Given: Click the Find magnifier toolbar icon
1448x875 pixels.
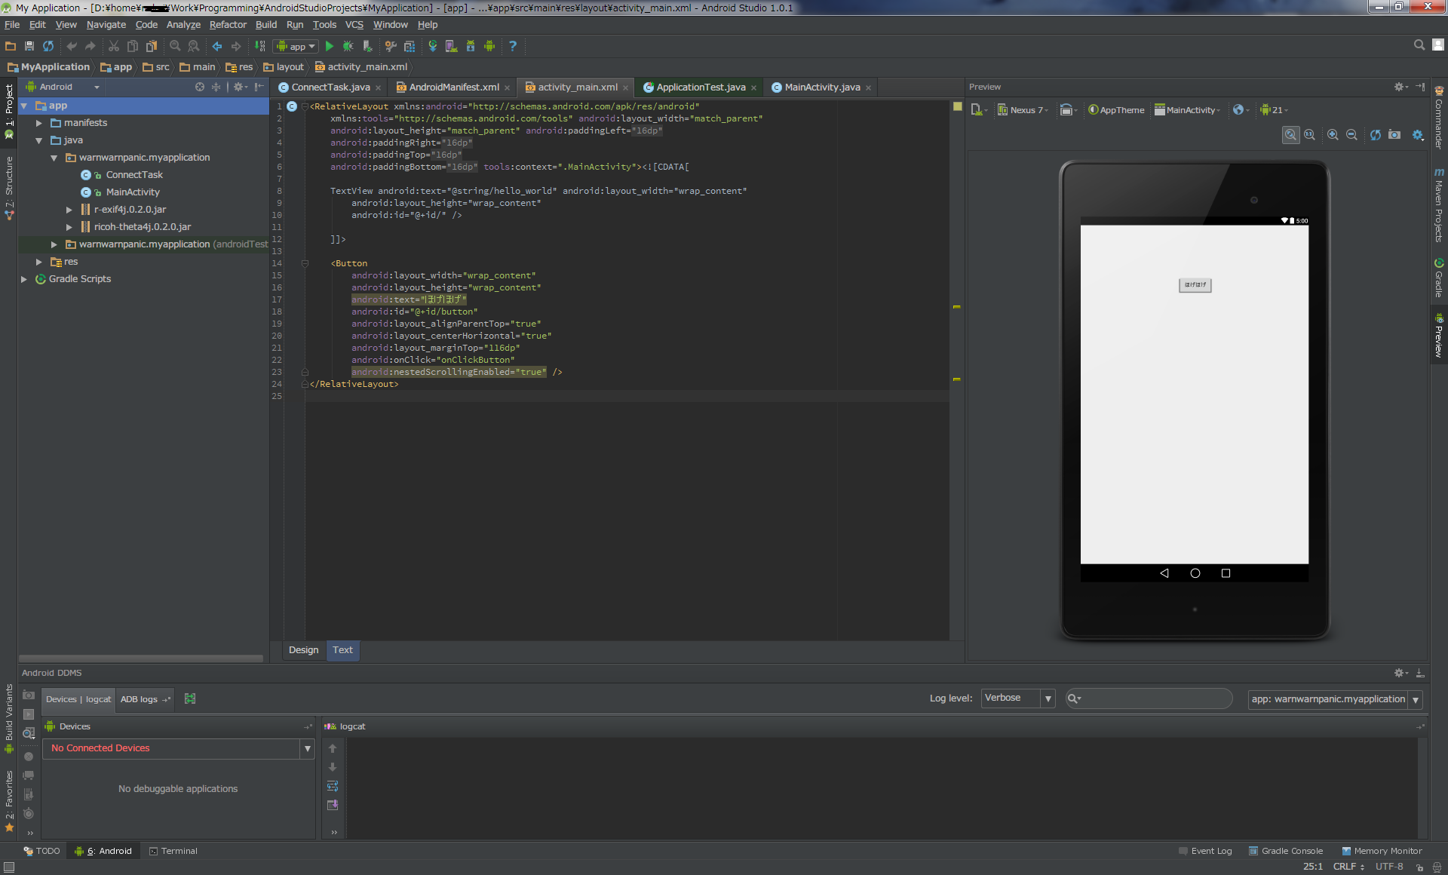Looking at the screenshot, I should click(175, 46).
